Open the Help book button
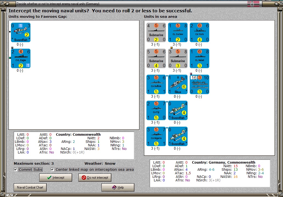The width and height of the screenshot is (283, 197). coord(118,187)
